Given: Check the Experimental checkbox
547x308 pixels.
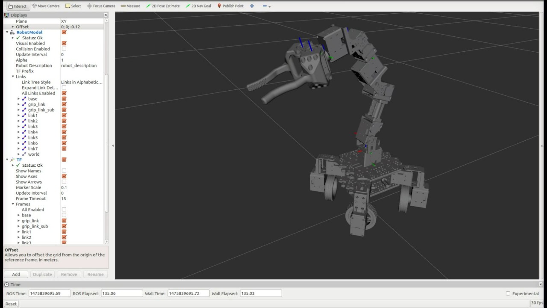Looking at the screenshot, I should [x=508, y=293].
